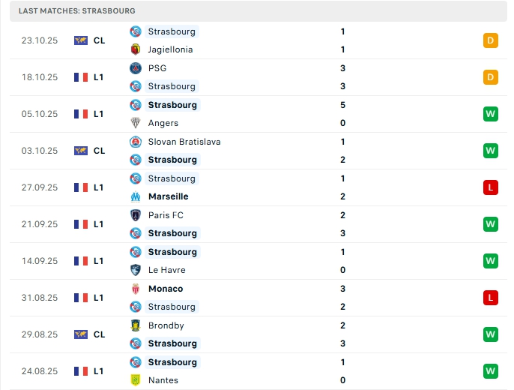Click the draw badge for Jagiellonia match
The height and width of the screenshot is (390, 514).
click(491, 40)
